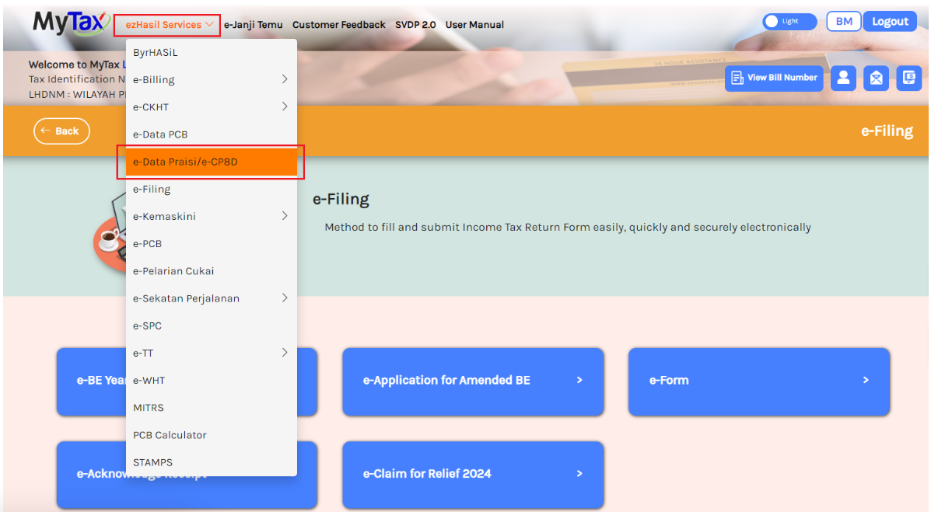Image resolution: width=931 pixels, height=512 pixels.
Task: Expand the e-CKHT submenu
Action: [x=210, y=106]
